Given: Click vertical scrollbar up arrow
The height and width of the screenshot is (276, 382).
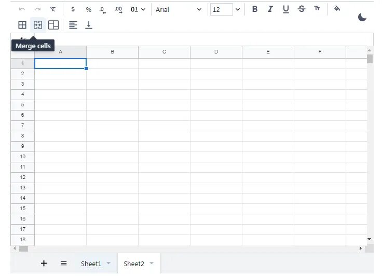Looking at the screenshot, I should tap(370, 50).
